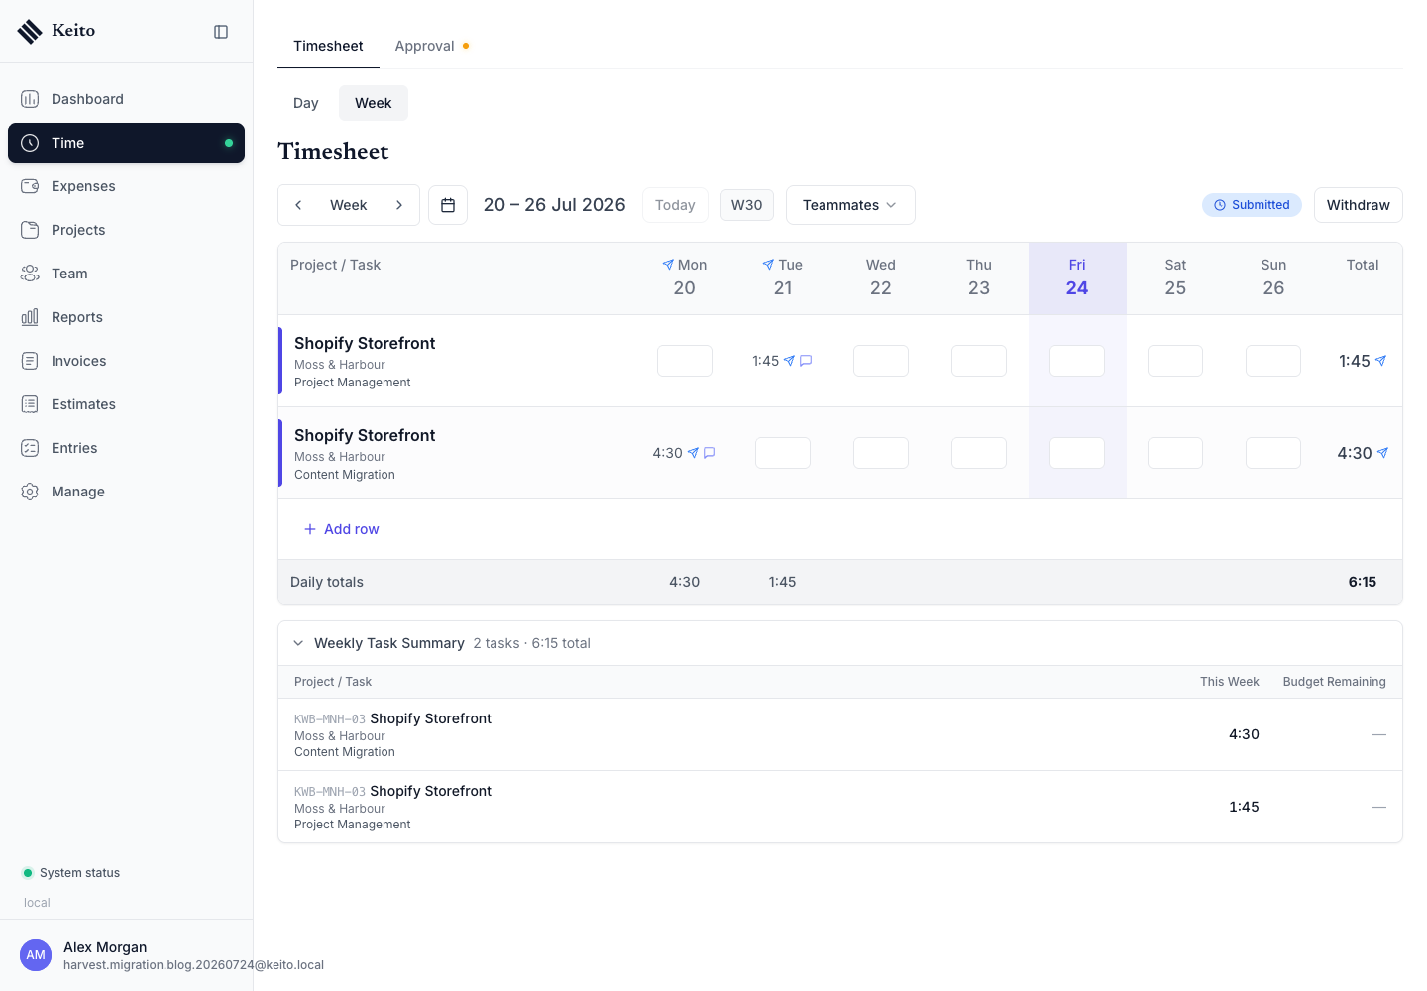Click the Alex Morgan user name
The width and height of the screenshot is (1427, 991).
[x=105, y=947]
